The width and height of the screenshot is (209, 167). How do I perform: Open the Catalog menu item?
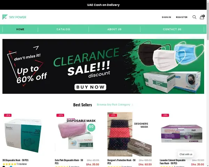(x=63, y=29)
